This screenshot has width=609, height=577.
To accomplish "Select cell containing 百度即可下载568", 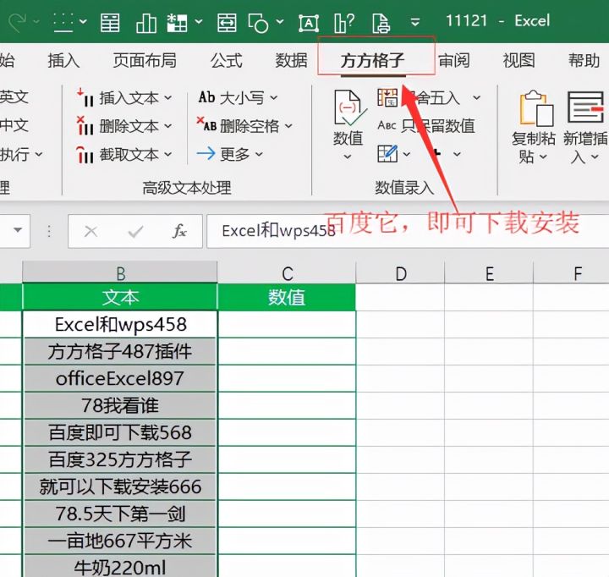I will pos(120,432).
